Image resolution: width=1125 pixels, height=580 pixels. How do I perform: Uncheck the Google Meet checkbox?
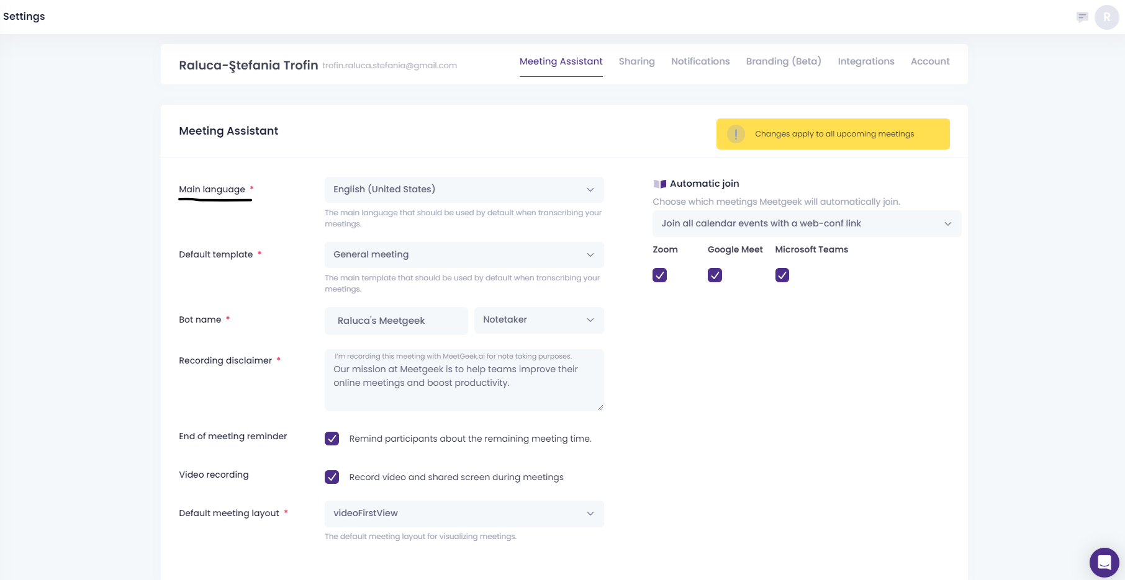pos(715,275)
